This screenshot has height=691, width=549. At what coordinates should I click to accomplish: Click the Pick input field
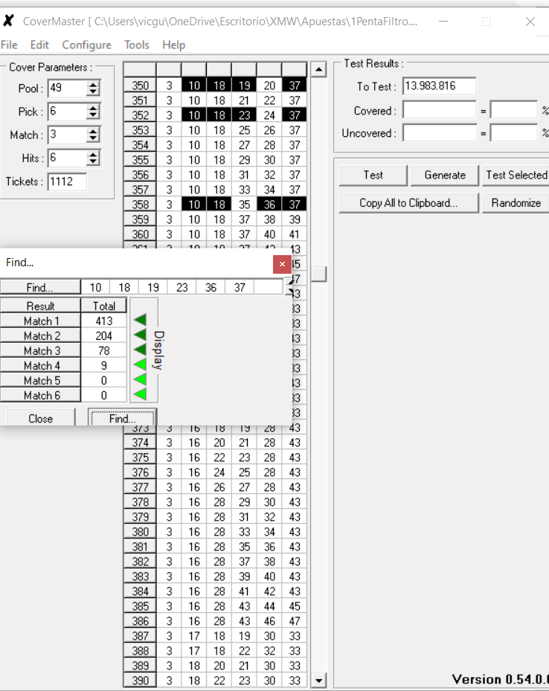pos(67,112)
